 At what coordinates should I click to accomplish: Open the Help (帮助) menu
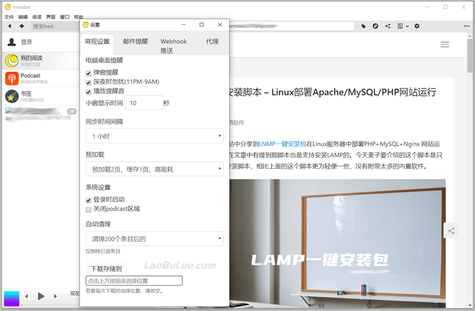(79, 17)
